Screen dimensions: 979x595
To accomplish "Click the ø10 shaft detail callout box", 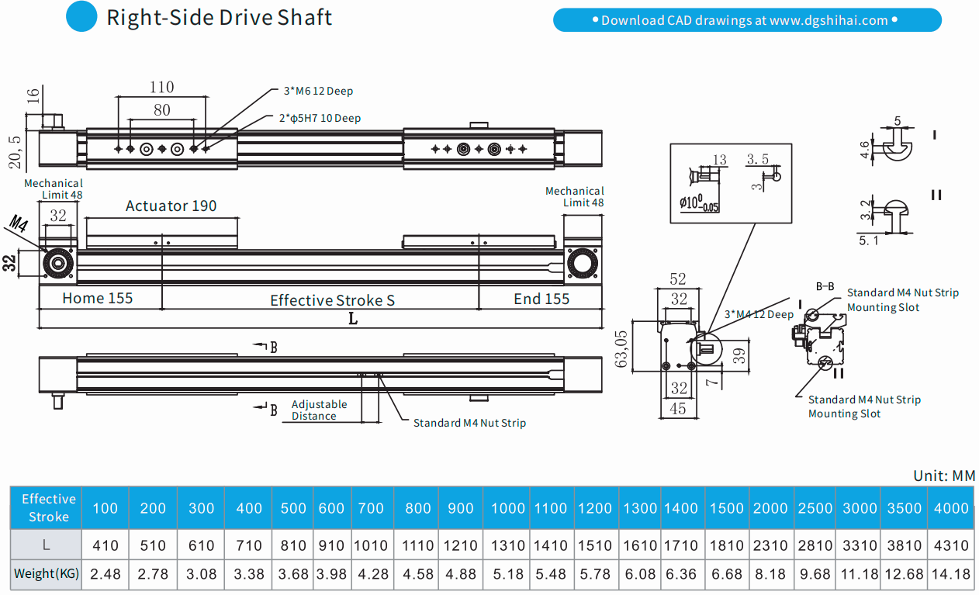I will [730, 182].
